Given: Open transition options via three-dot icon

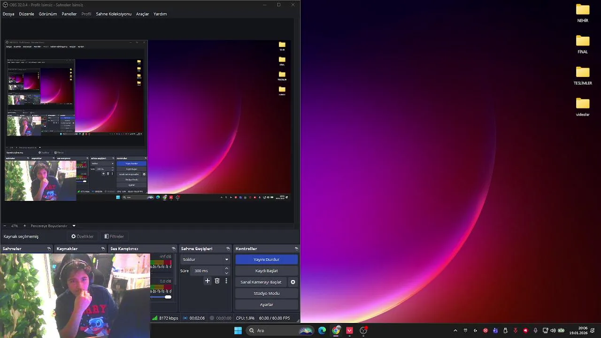Looking at the screenshot, I should [x=226, y=281].
